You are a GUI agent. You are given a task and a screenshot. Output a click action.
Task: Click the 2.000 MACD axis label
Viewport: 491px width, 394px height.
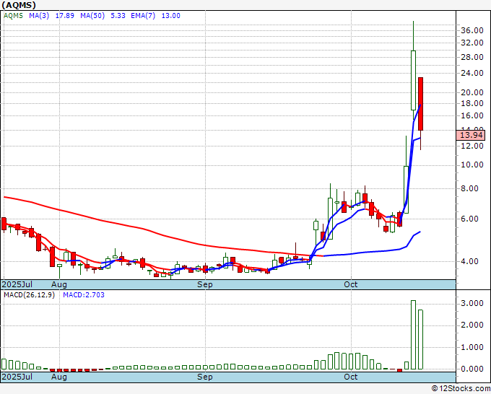(472, 325)
